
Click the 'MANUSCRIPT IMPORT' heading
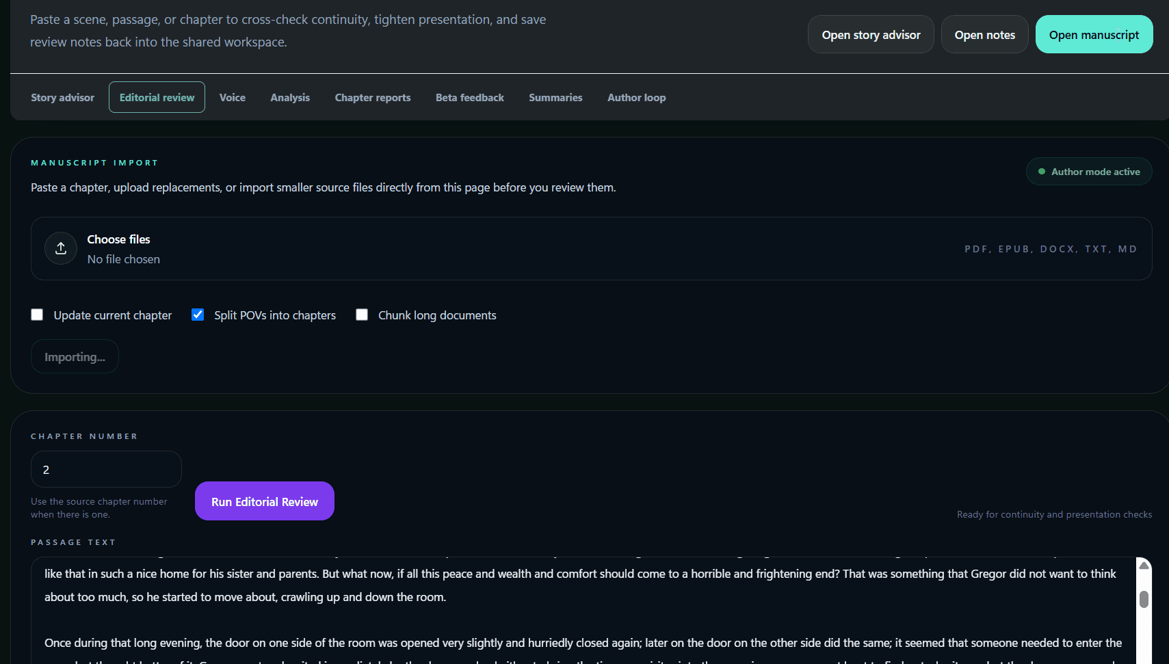point(94,163)
